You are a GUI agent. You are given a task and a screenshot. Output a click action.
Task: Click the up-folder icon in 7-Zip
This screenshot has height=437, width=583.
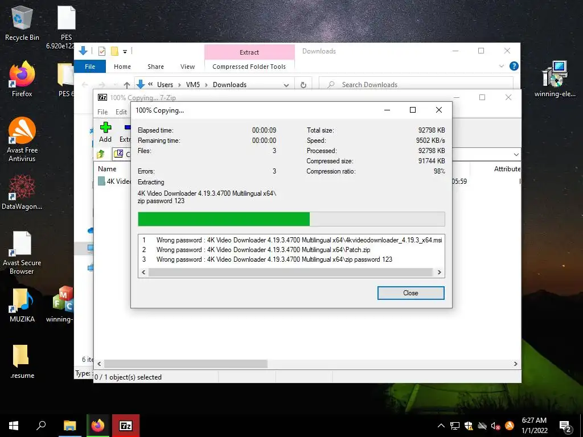point(101,154)
